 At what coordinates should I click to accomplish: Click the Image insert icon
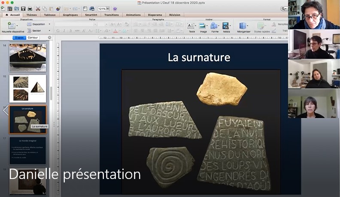[x=203, y=27]
